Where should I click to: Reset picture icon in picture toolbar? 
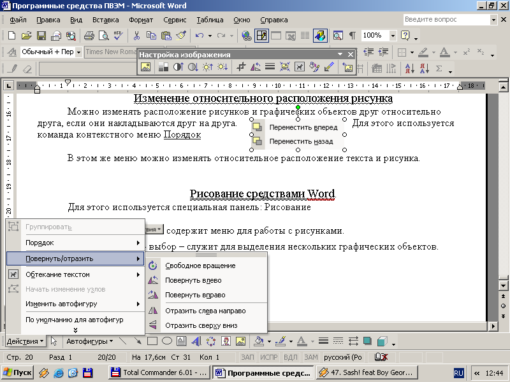(347, 67)
